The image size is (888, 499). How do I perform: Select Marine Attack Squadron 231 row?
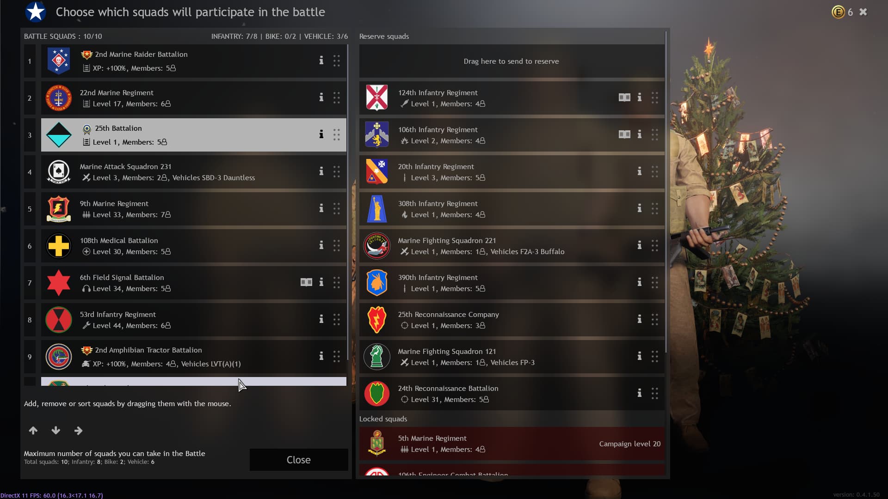click(194, 172)
